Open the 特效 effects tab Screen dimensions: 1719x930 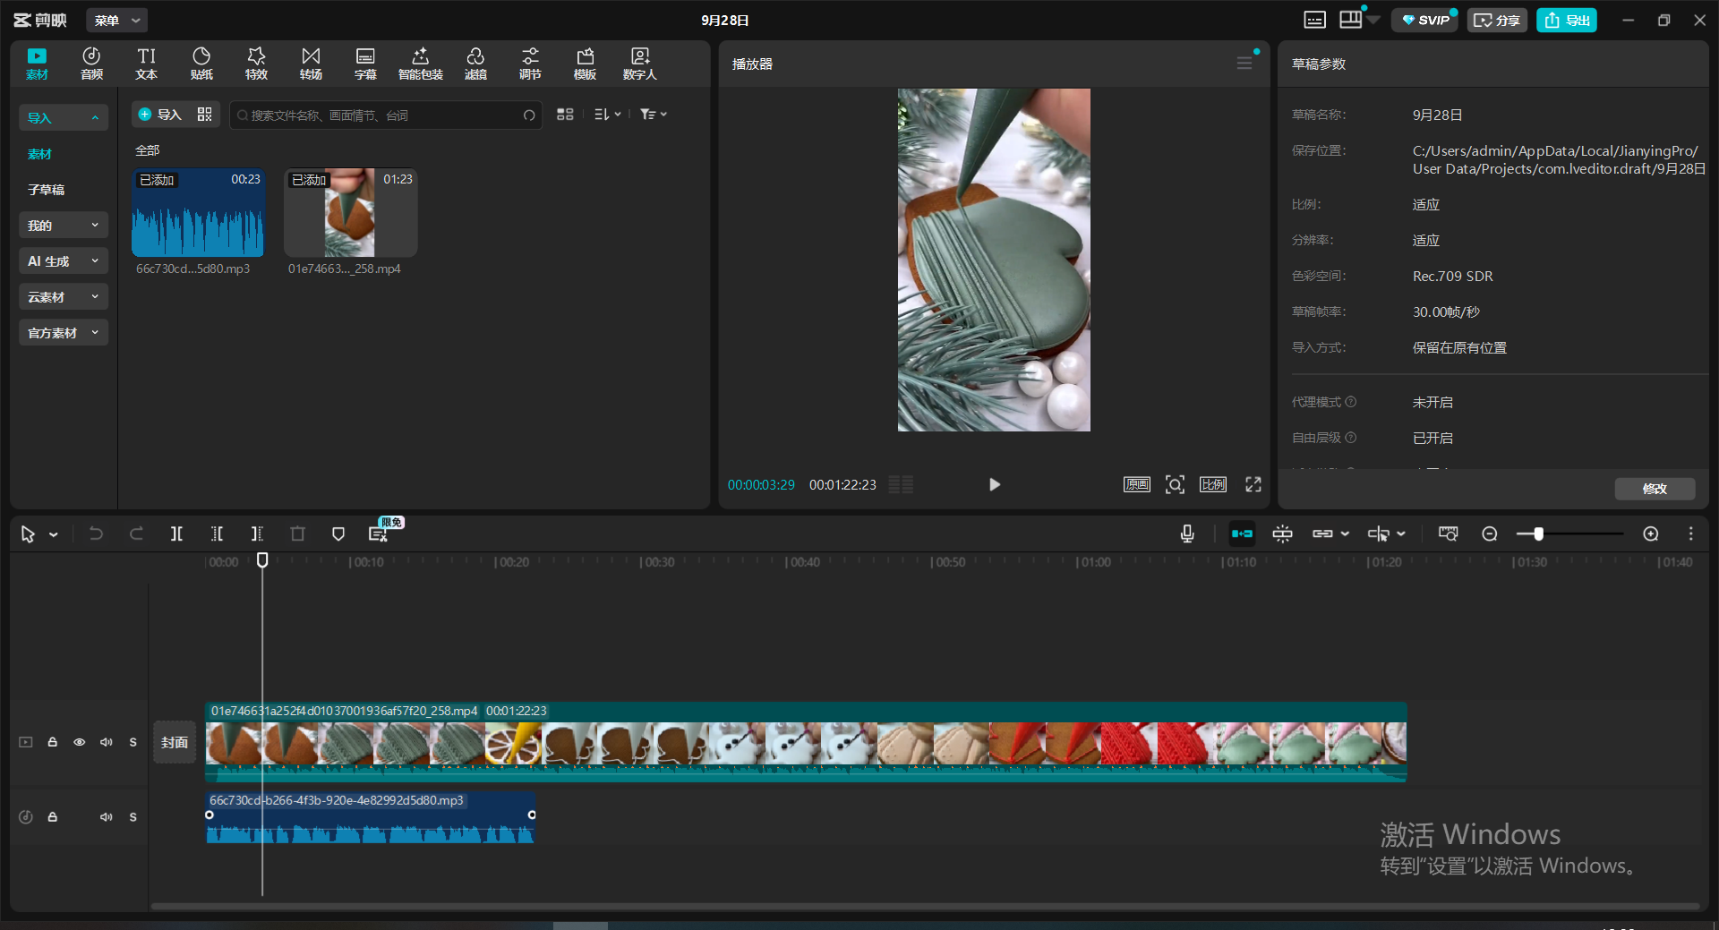coord(256,64)
